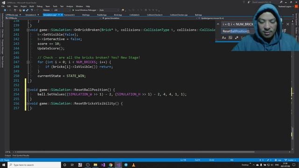Open the Auto debug type dropdown
The image size is (299, 168).
109,10
